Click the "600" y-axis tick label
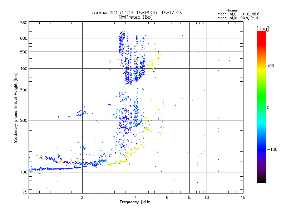 (x=24, y=38)
